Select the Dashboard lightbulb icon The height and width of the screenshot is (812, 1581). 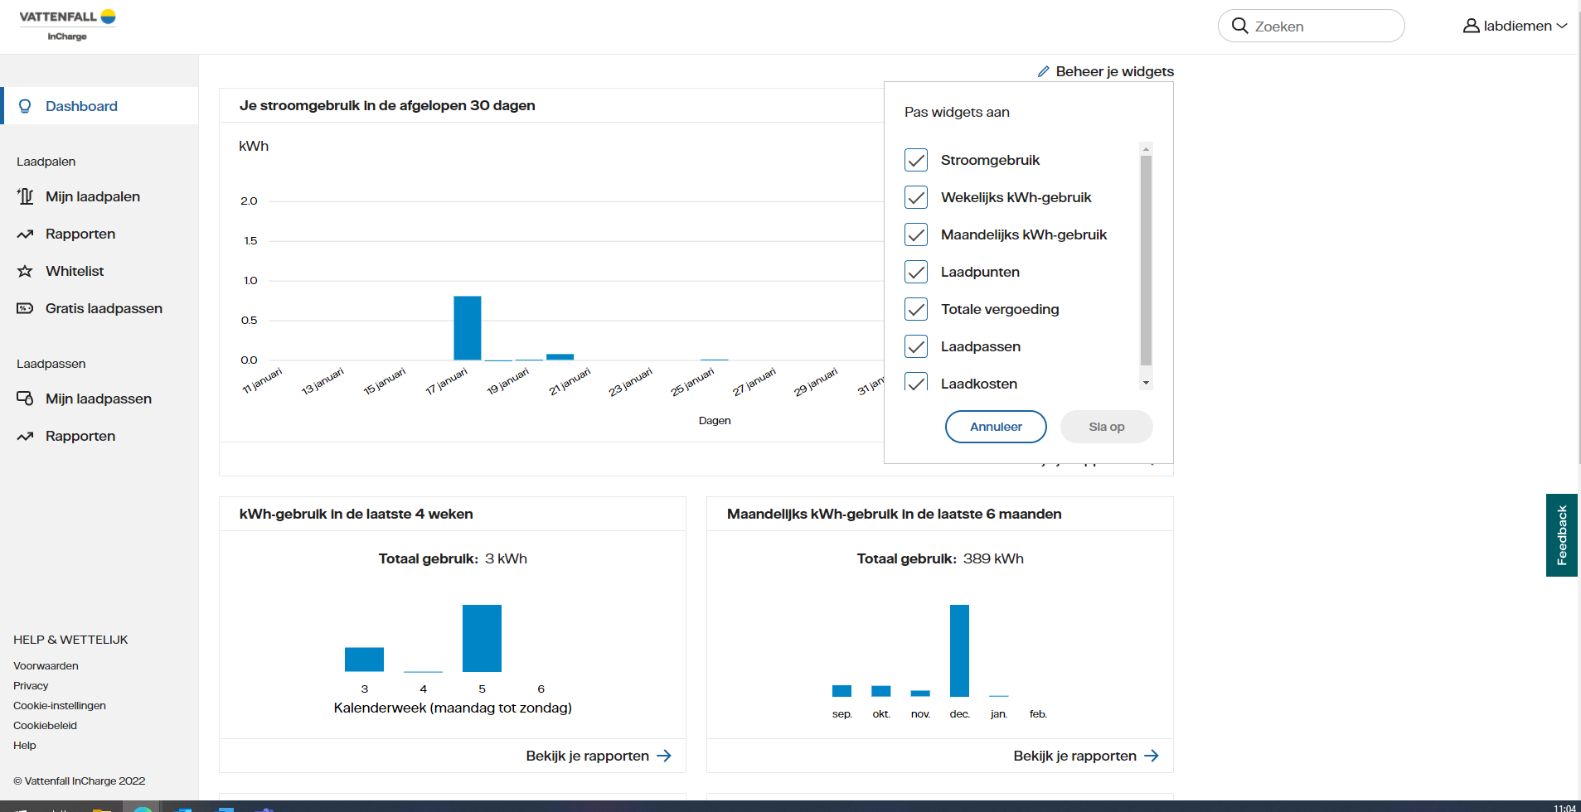26,106
